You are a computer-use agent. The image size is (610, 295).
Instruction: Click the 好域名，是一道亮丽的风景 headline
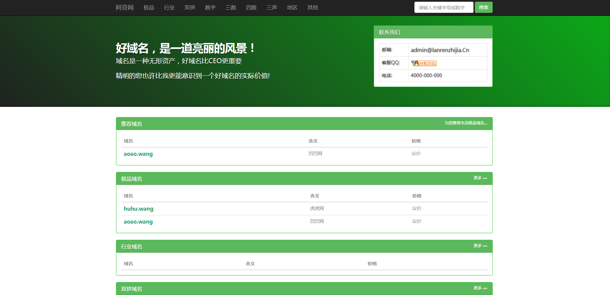(x=185, y=48)
